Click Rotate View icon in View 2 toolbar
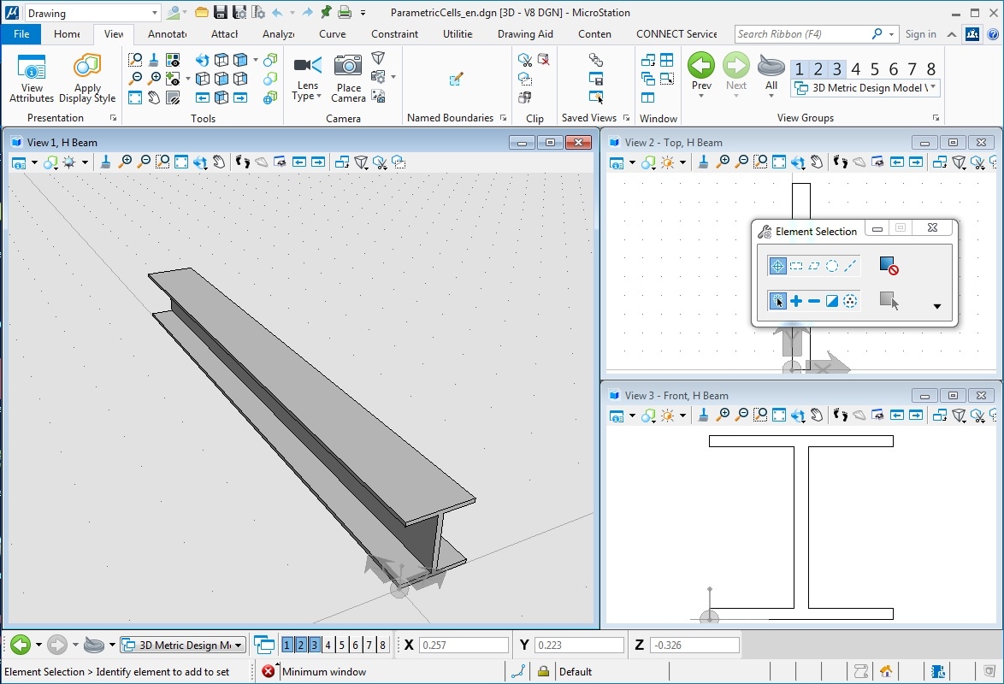 [798, 162]
